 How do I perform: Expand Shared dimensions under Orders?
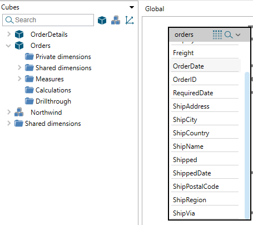click(x=19, y=67)
